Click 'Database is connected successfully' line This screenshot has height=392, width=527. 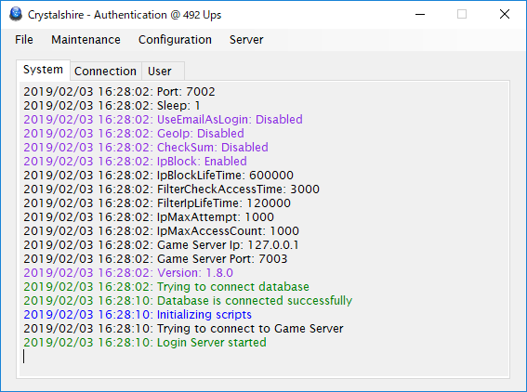[188, 301]
